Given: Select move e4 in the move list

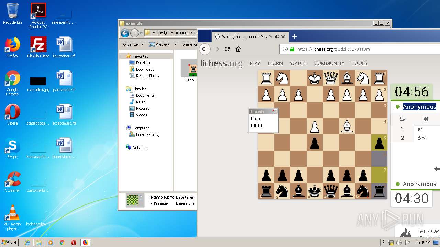Looking at the screenshot, I should 420,129.
